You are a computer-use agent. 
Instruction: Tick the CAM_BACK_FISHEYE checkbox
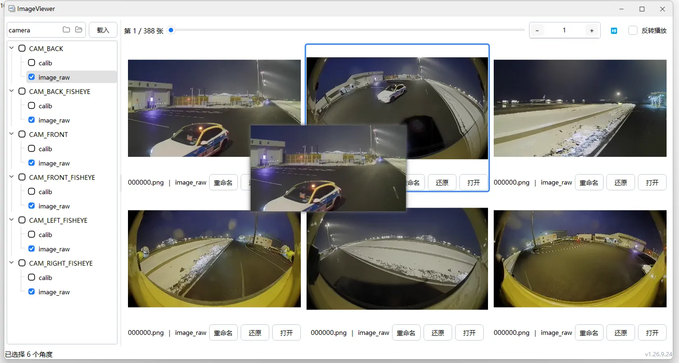pos(22,91)
